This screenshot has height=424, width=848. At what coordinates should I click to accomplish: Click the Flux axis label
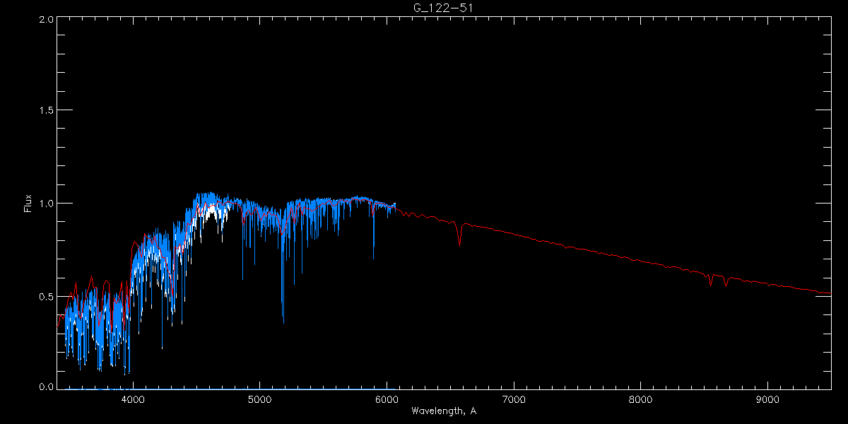tap(28, 204)
